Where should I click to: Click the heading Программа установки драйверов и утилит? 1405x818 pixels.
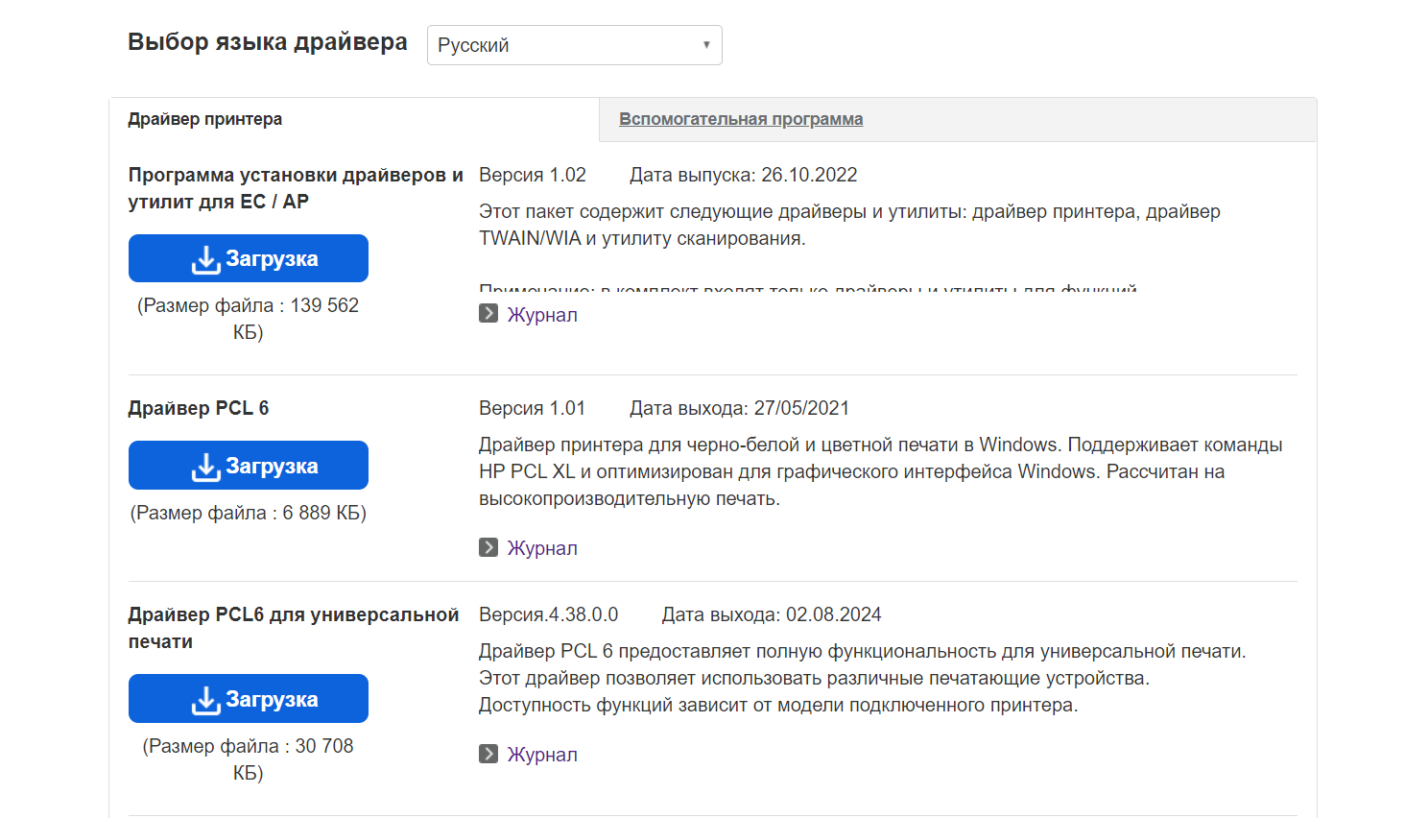(x=296, y=188)
